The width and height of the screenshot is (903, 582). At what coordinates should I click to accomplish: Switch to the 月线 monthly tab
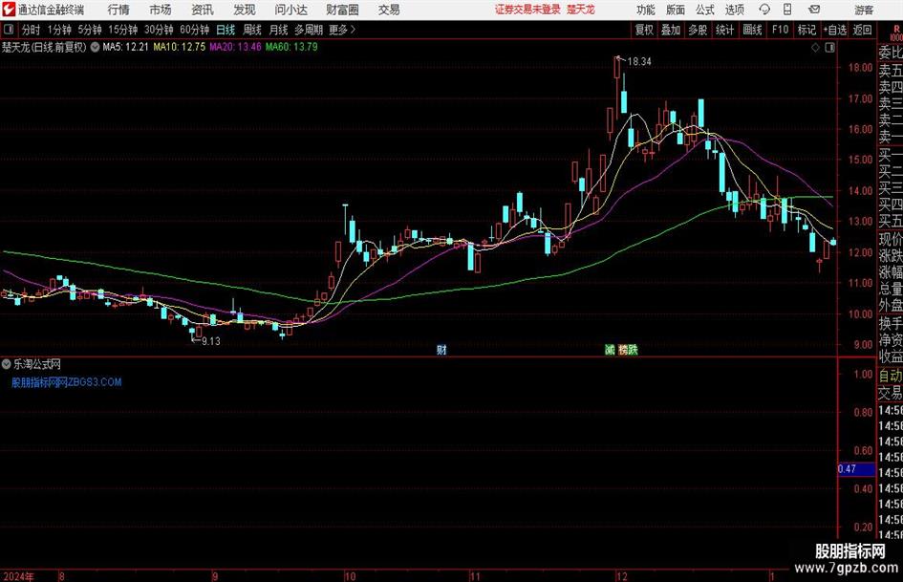coord(279,30)
